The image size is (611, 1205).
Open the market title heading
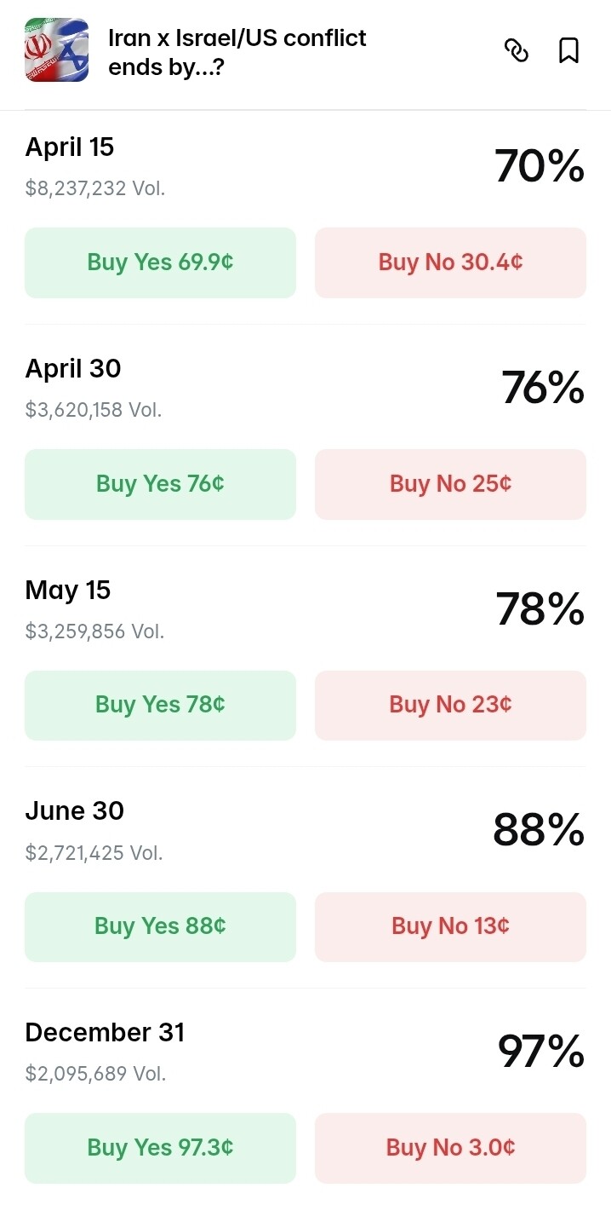tap(237, 51)
